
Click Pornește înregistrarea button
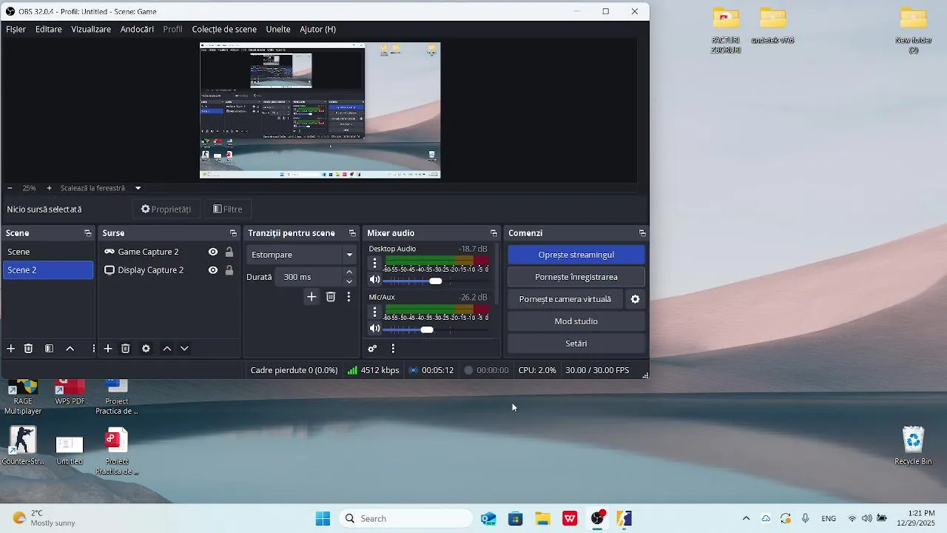(576, 277)
